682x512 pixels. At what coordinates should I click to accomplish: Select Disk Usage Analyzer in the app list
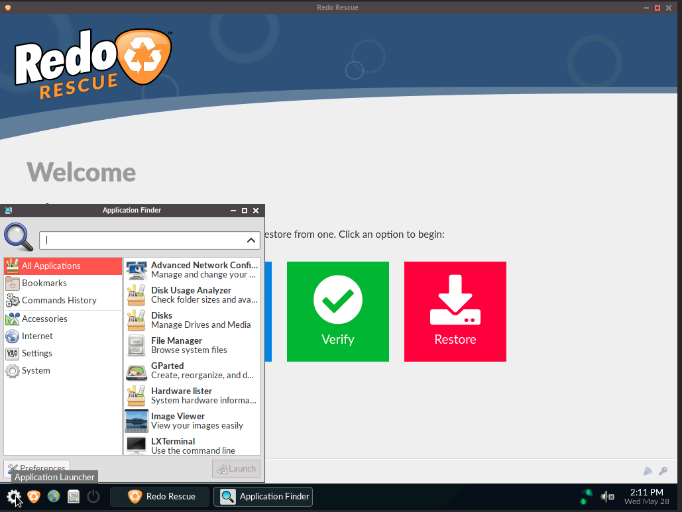point(192,295)
